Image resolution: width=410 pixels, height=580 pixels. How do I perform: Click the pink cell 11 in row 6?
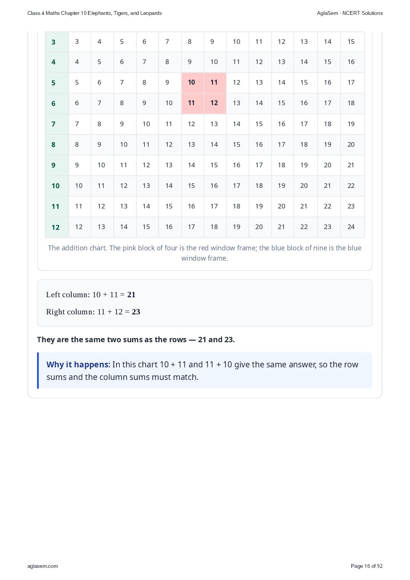192,103
